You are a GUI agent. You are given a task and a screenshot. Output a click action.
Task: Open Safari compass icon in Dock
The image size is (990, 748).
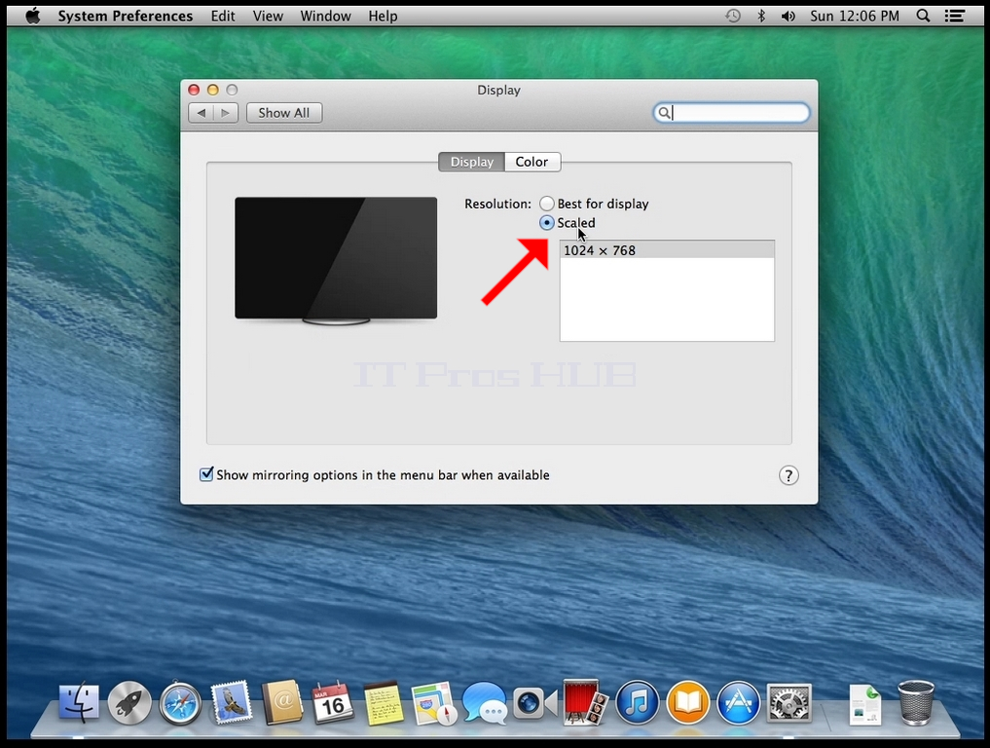pos(180,703)
